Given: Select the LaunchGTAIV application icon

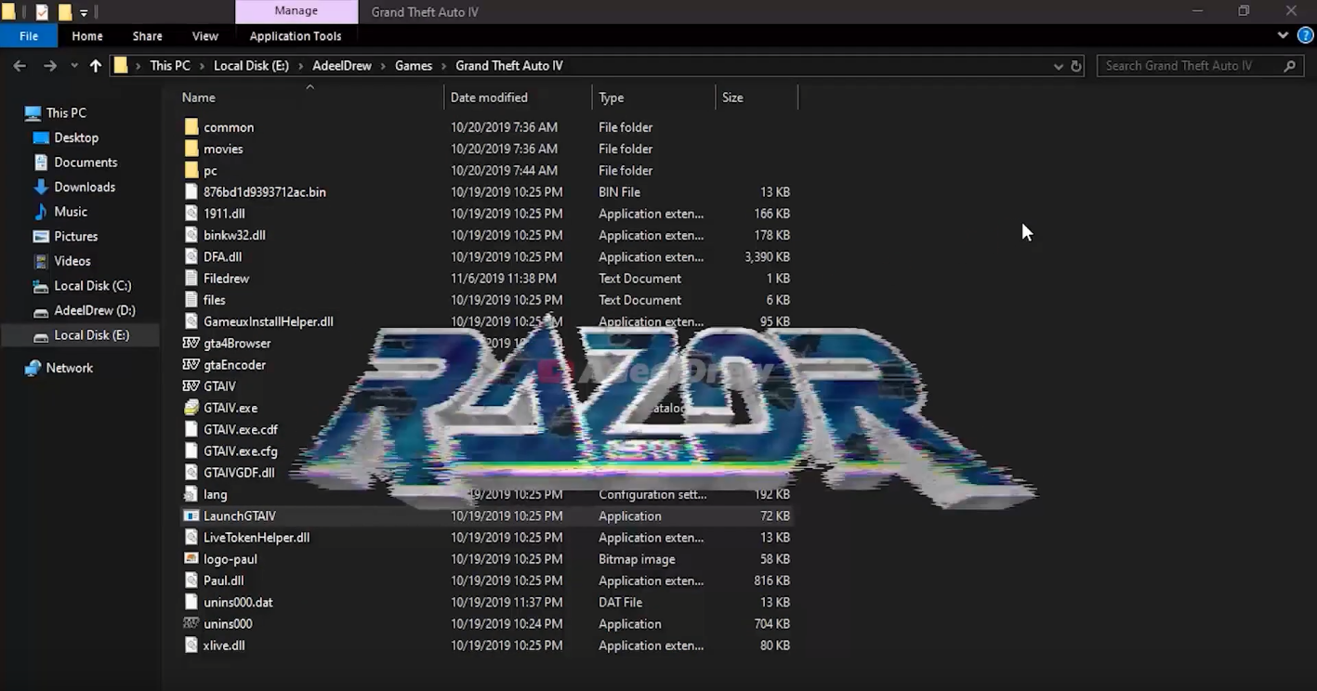Looking at the screenshot, I should pos(191,516).
